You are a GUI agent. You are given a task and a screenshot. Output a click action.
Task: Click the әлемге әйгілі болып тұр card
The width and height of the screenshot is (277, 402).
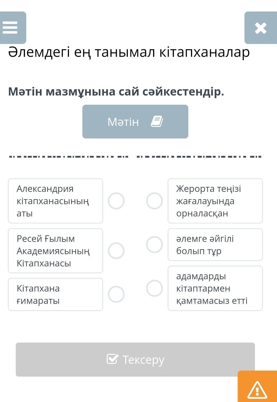[x=215, y=244]
